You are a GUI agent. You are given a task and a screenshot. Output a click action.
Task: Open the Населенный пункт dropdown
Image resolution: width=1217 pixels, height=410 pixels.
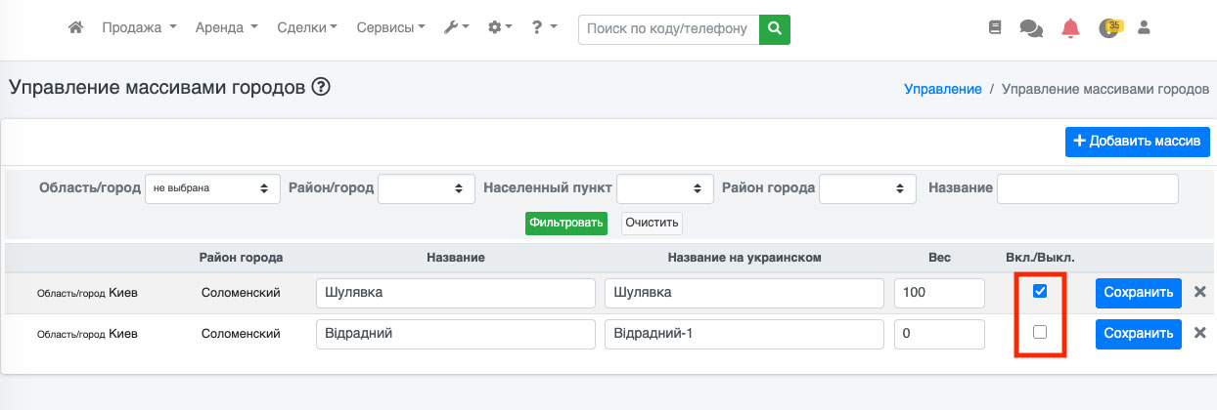point(665,188)
